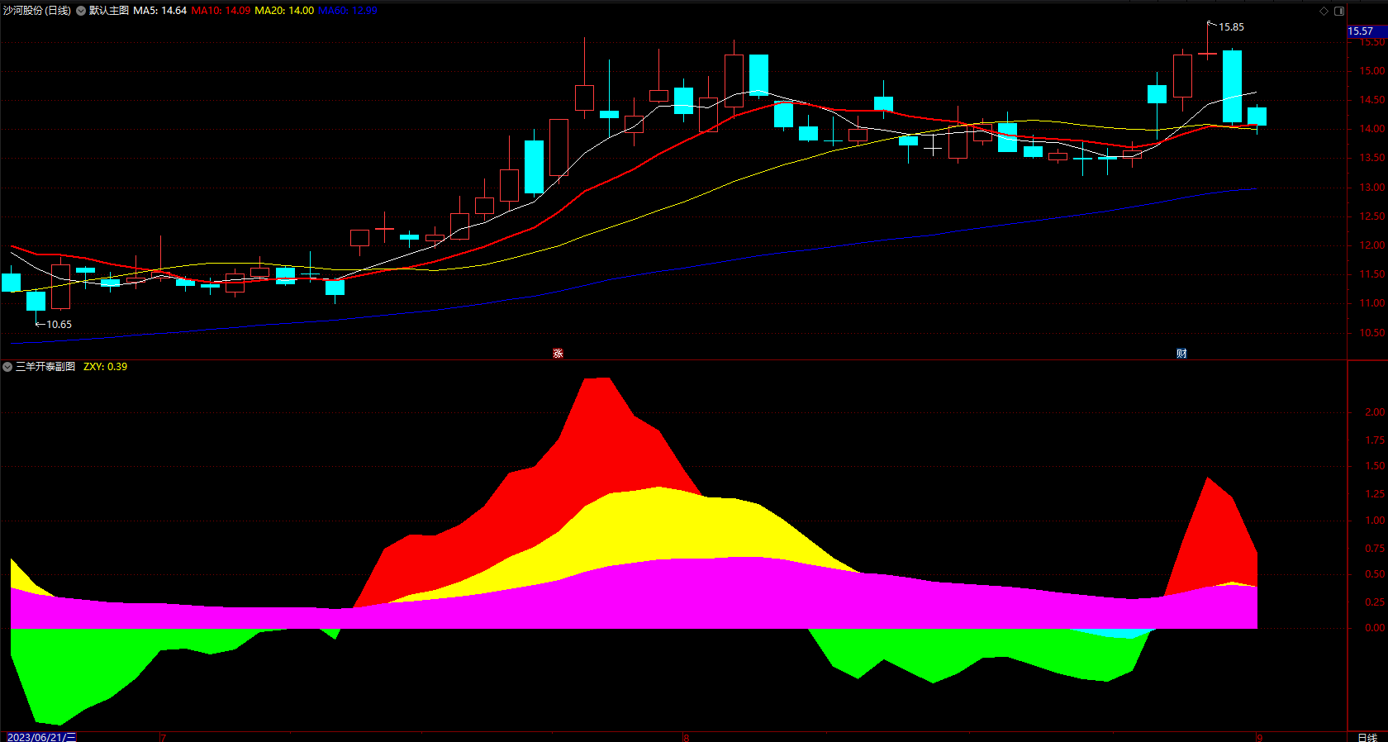Click the 10.50 price axis label
The width and height of the screenshot is (1388, 742).
(x=1372, y=333)
